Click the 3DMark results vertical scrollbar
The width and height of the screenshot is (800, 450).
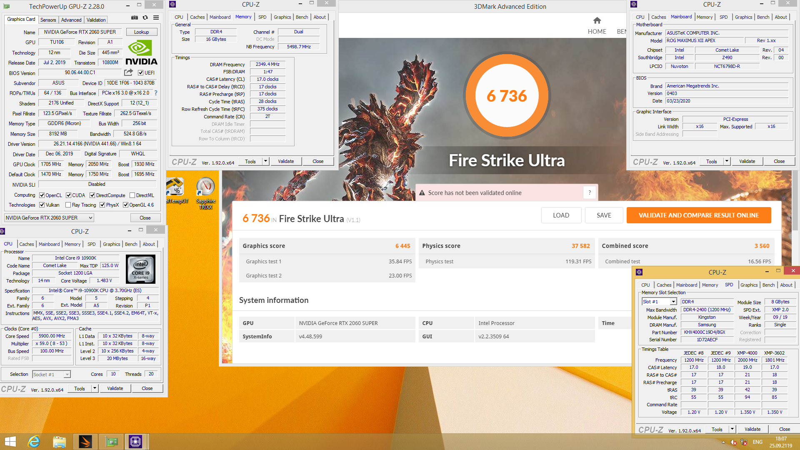[795, 200]
